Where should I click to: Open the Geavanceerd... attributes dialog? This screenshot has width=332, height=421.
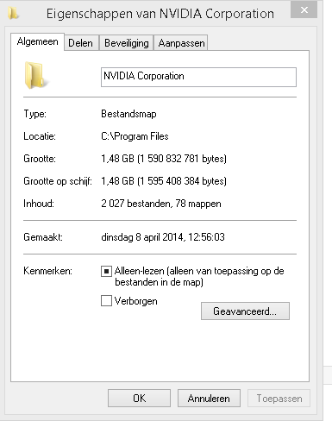click(x=245, y=311)
